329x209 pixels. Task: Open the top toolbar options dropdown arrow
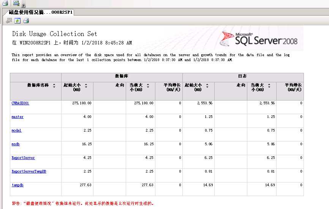pyautogui.click(x=24, y=5)
